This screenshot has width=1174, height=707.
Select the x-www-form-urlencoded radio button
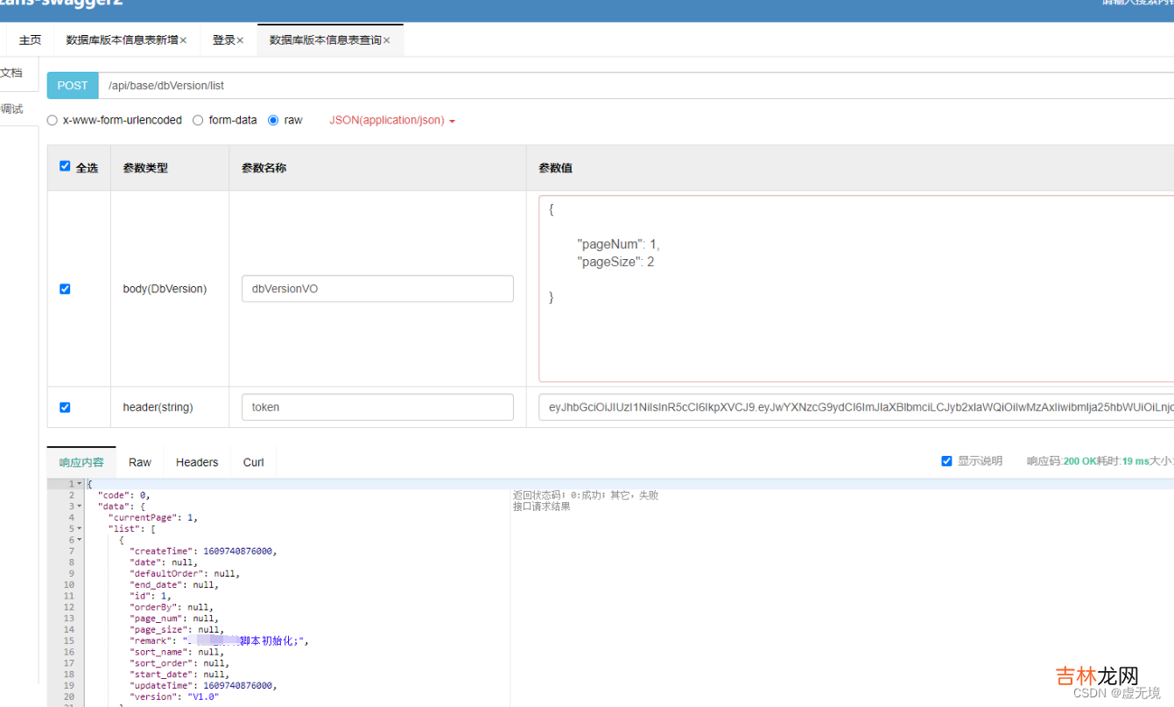[53, 120]
